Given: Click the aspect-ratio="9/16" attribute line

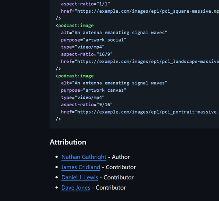Looking at the screenshot, I should [x=87, y=104].
